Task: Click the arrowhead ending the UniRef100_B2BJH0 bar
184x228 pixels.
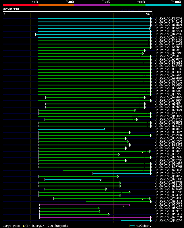Action: [x=101, y=180]
